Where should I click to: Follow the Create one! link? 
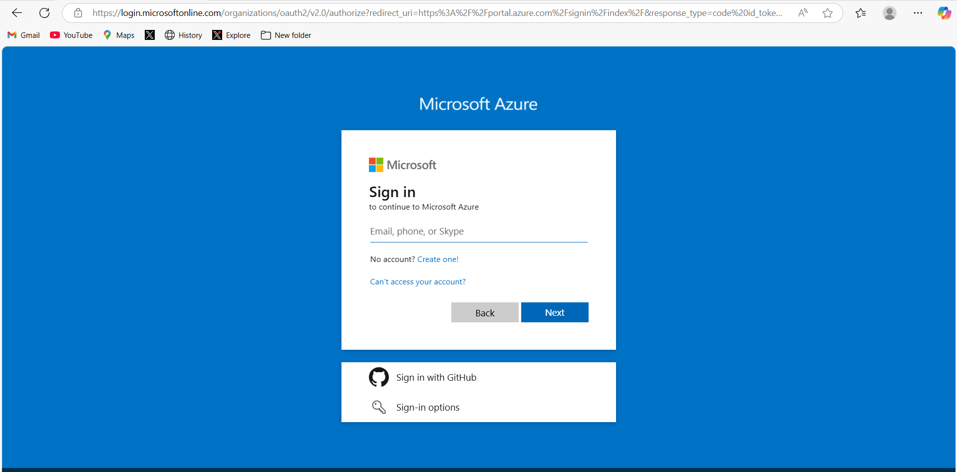(x=438, y=259)
